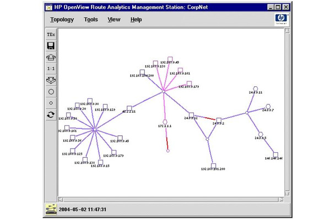Select node 24.0.0.2 on the map
Image resolution: width=336 pixels, height=220 pixels.
(219, 120)
